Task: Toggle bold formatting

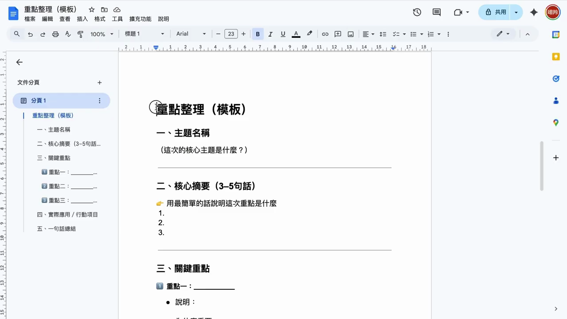Action: pos(258,34)
